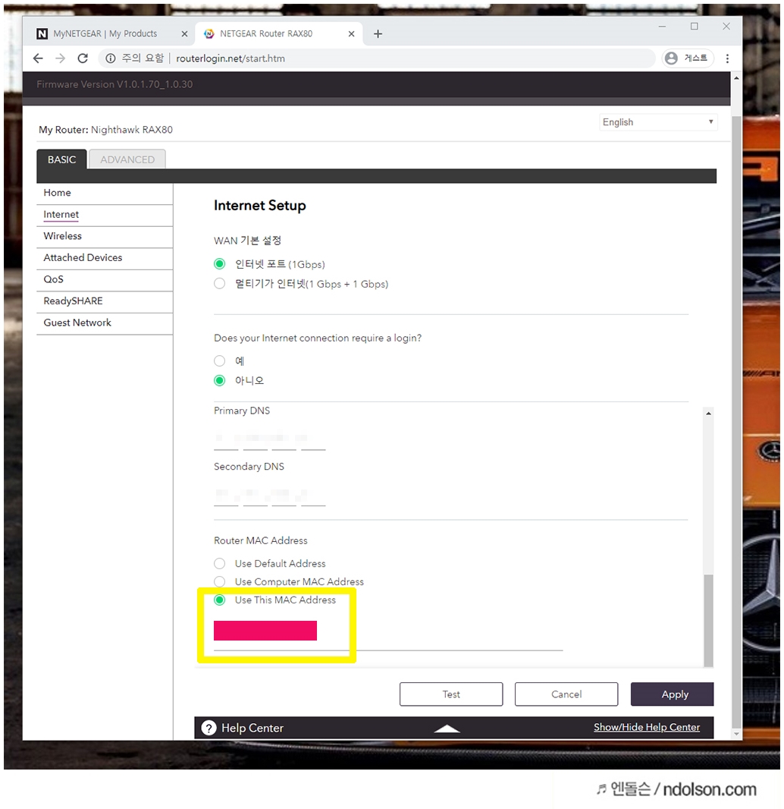Click page scrollbar up arrow
784x809 pixels.
pos(736,78)
